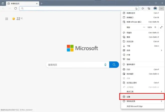
Task: Click the license text link at page bottom
Action: click(17, 110)
